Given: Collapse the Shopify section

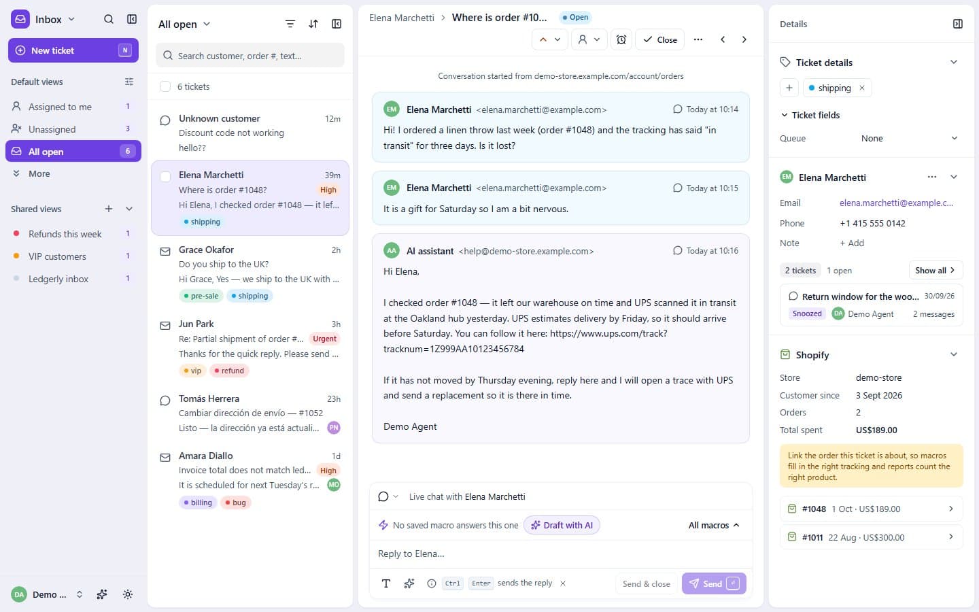Looking at the screenshot, I should click(x=954, y=354).
